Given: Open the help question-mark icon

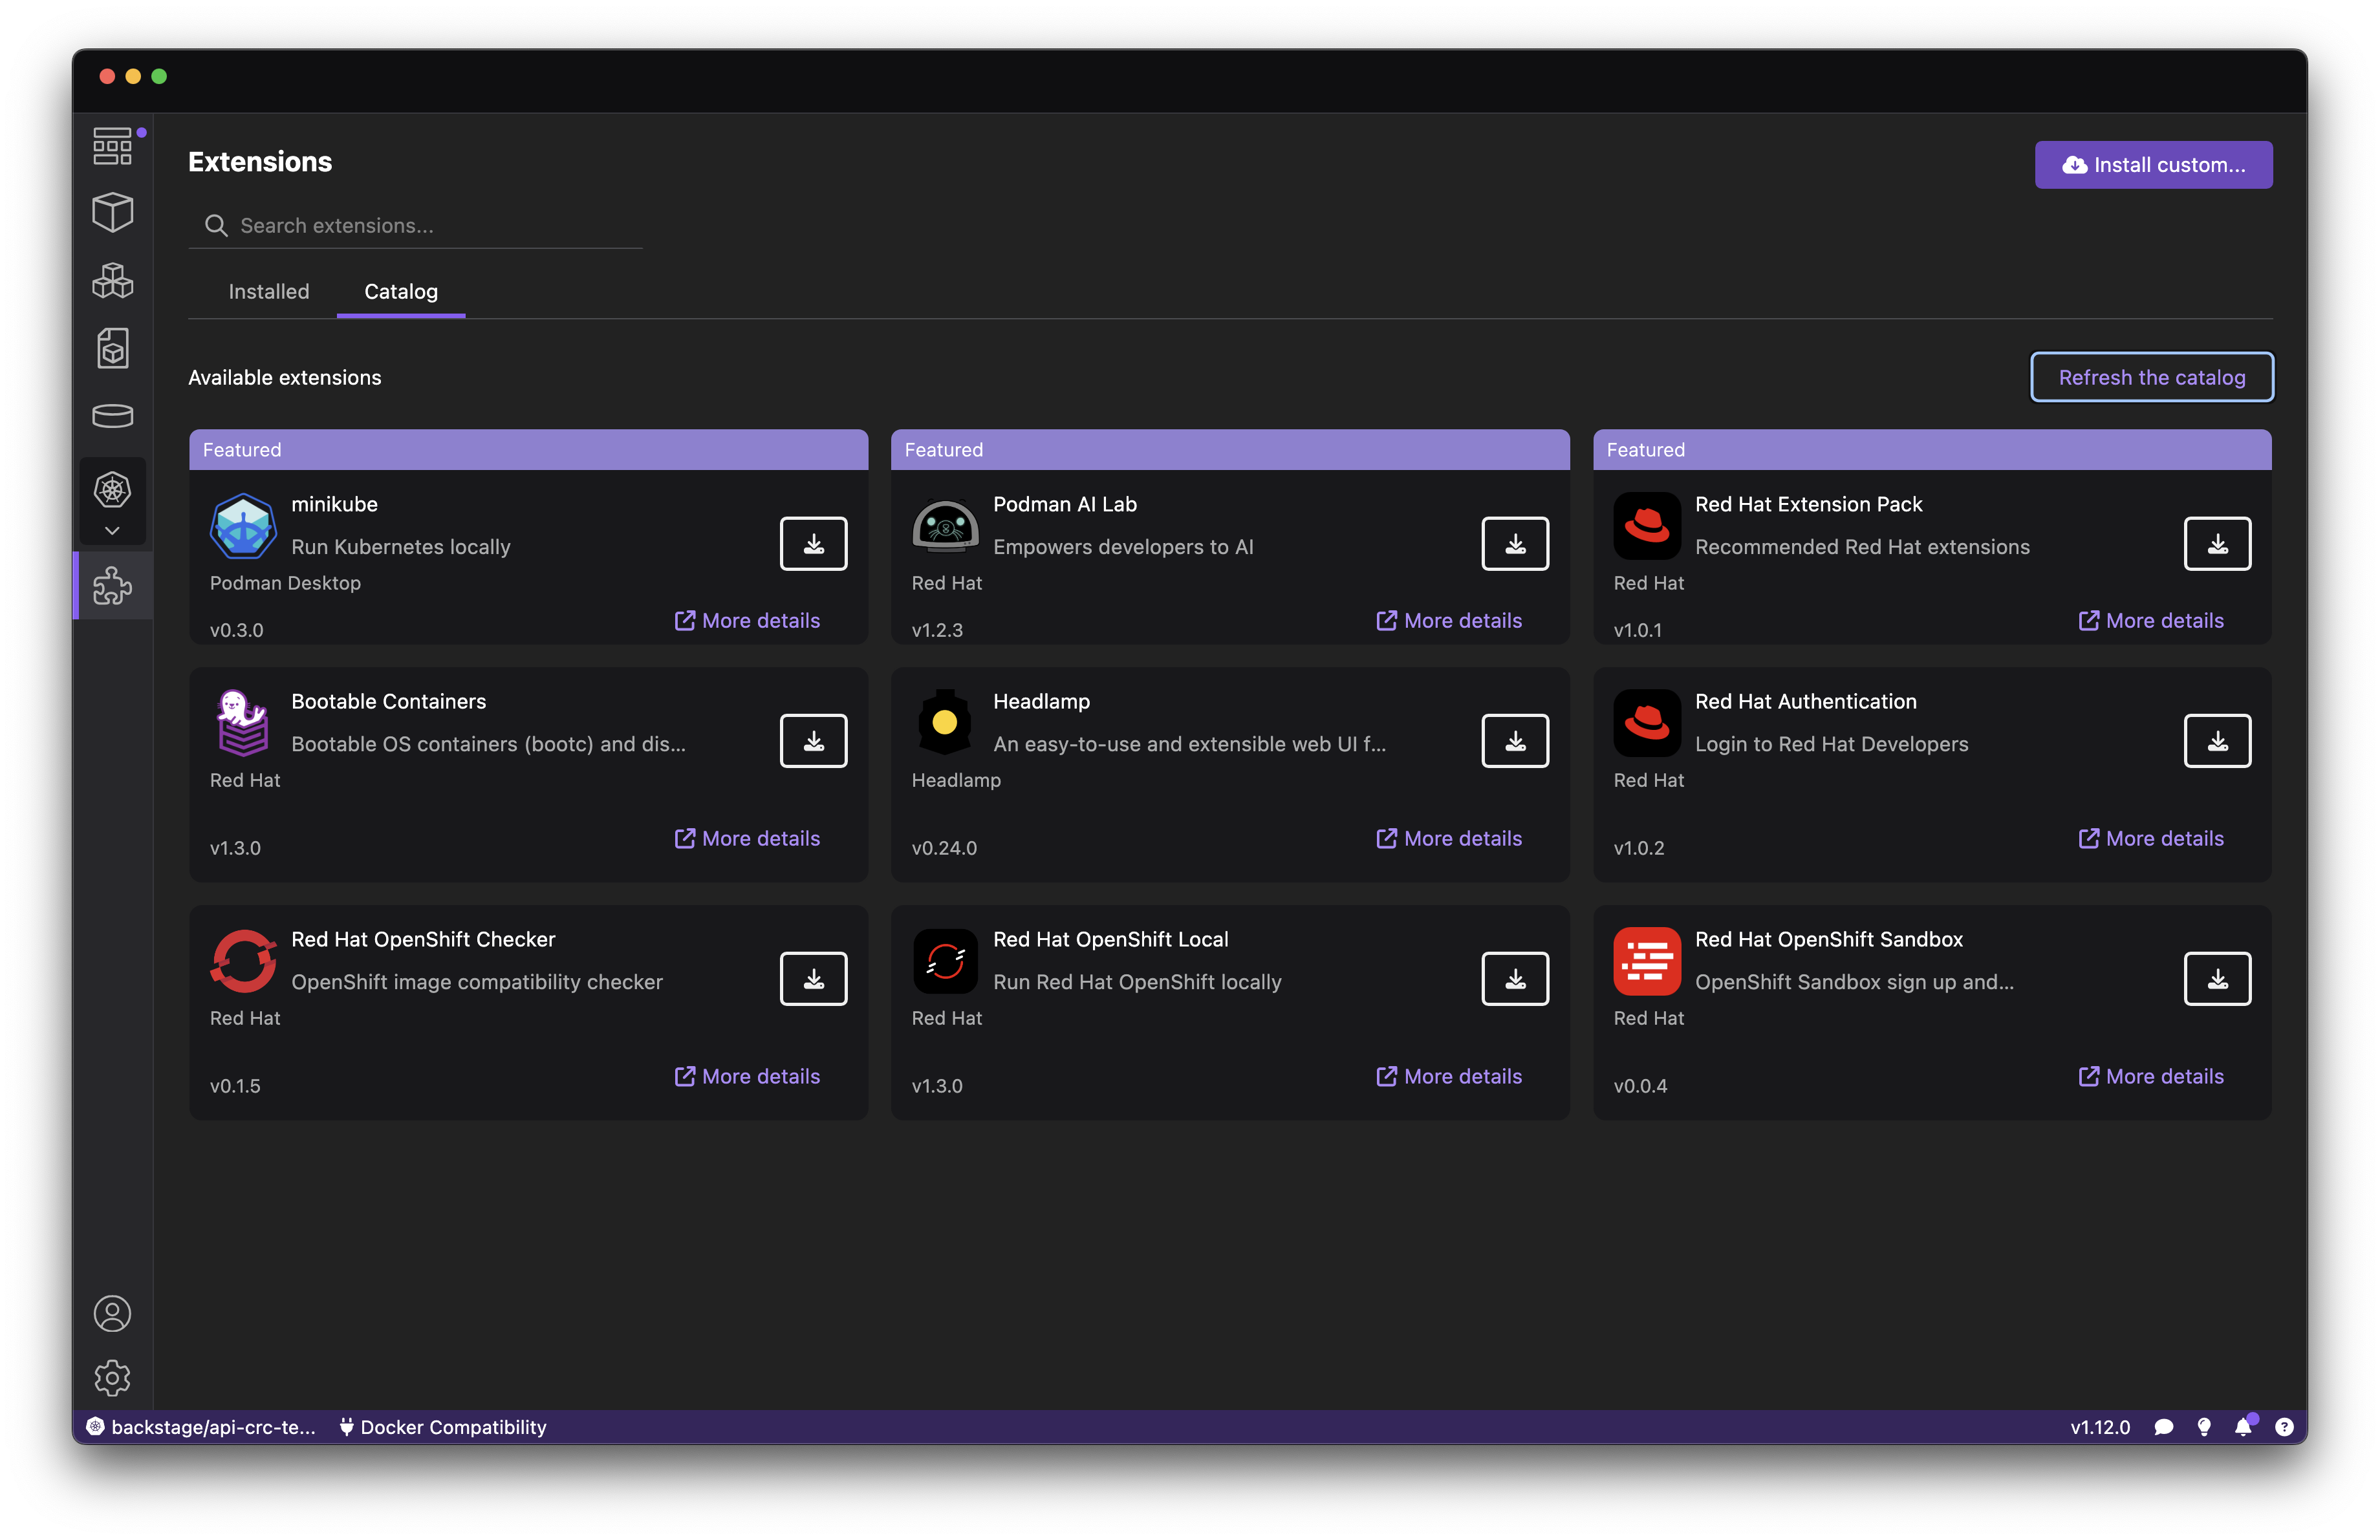Looking at the screenshot, I should (2284, 1427).
